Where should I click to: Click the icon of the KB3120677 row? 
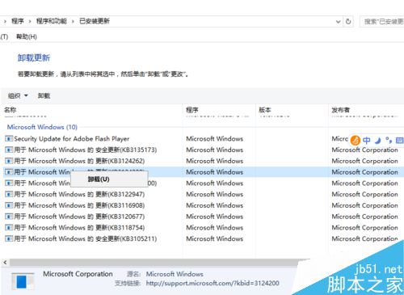click(x=9, y=217)
